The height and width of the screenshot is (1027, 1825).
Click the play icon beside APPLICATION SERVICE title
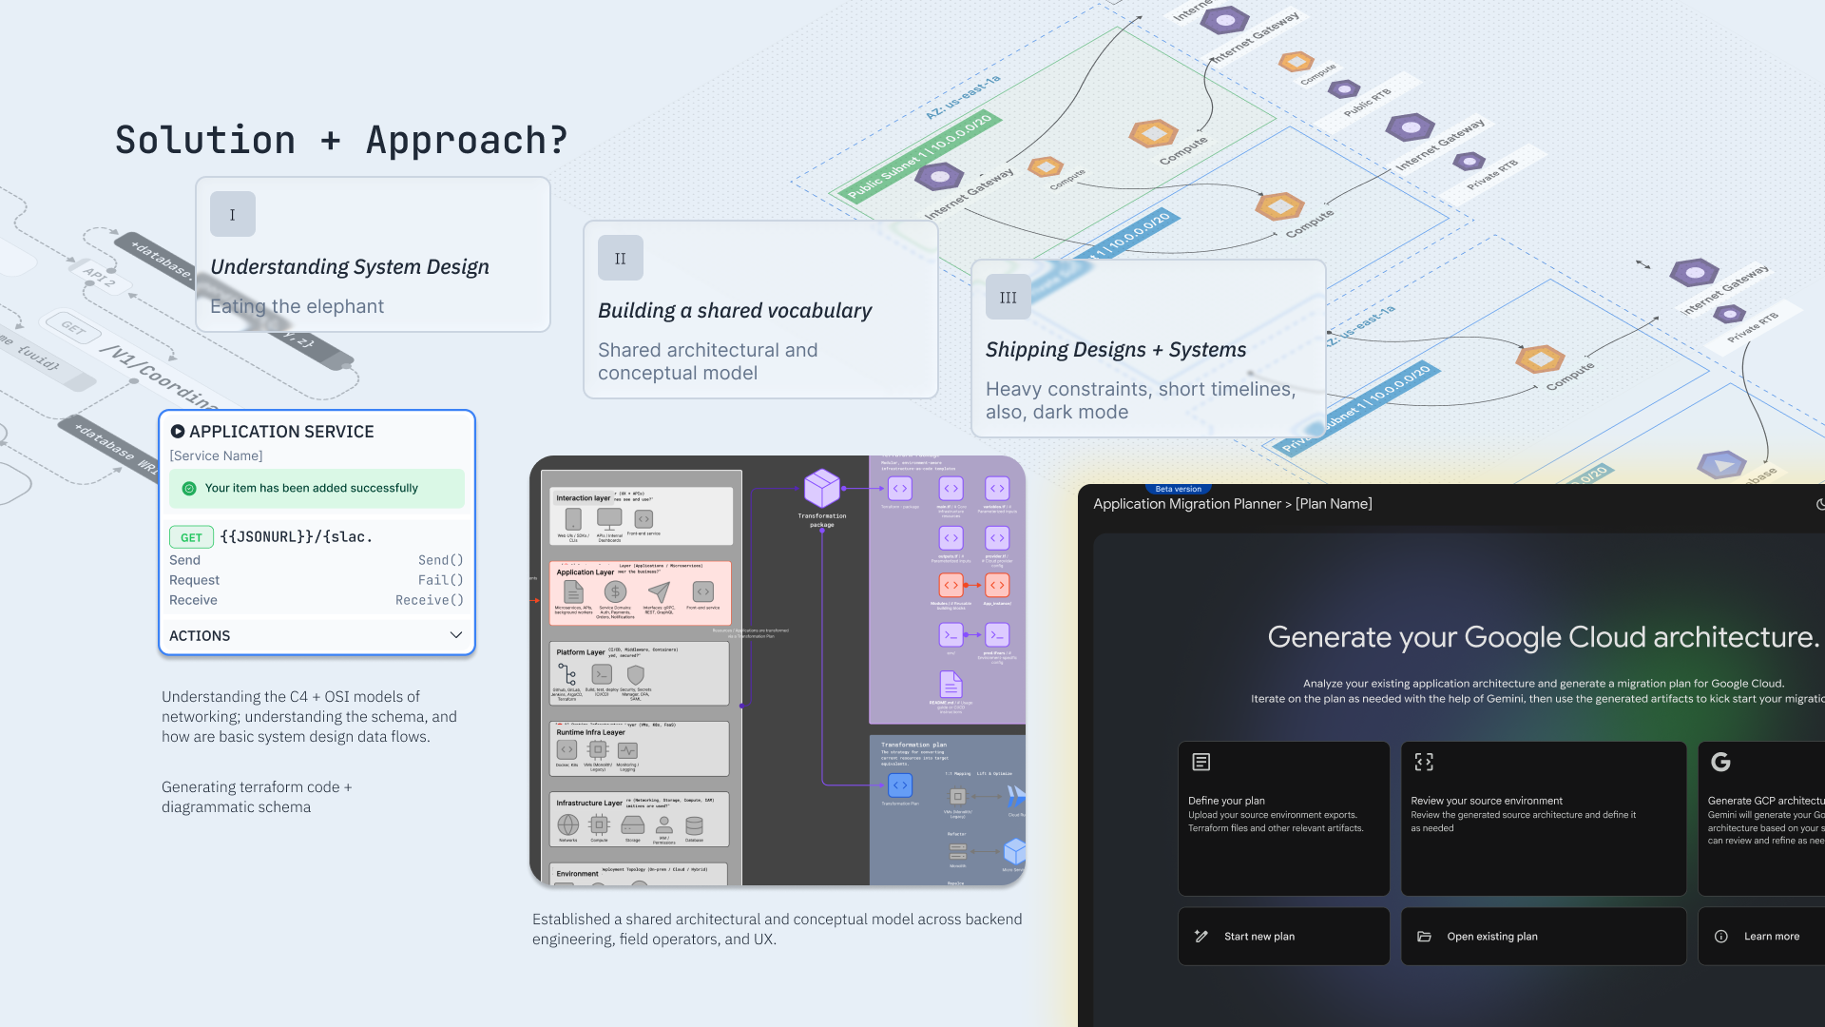(178, 431)
